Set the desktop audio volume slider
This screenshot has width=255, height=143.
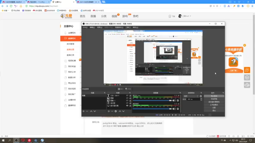pyautogui.click(x=152, y=109)
